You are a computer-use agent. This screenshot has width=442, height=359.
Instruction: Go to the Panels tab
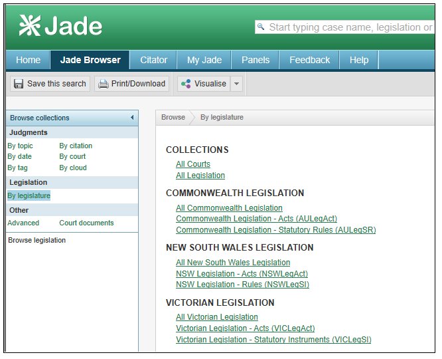(x=256, y=60)
